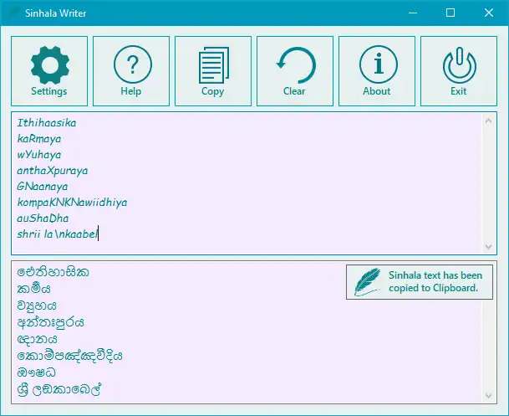The width and height of the screenshot is (509, 416).
Task: Click Sinhala output word 'ඥානය'
Action: pyautogui.click(x=37, y=339)
